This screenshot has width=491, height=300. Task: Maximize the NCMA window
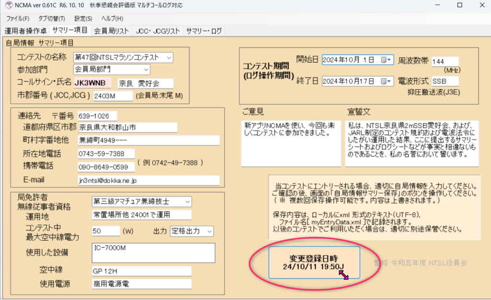pos(459,5)
